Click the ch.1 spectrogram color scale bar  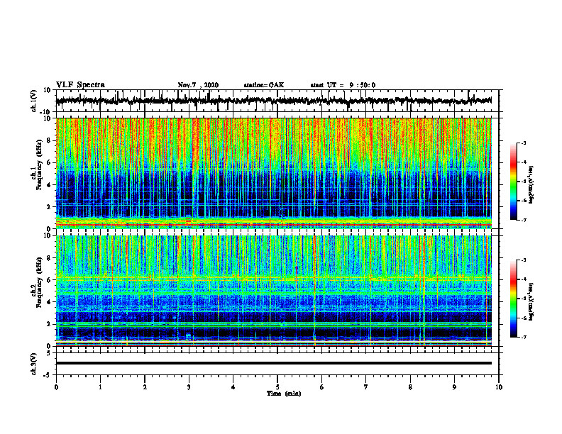513,182
